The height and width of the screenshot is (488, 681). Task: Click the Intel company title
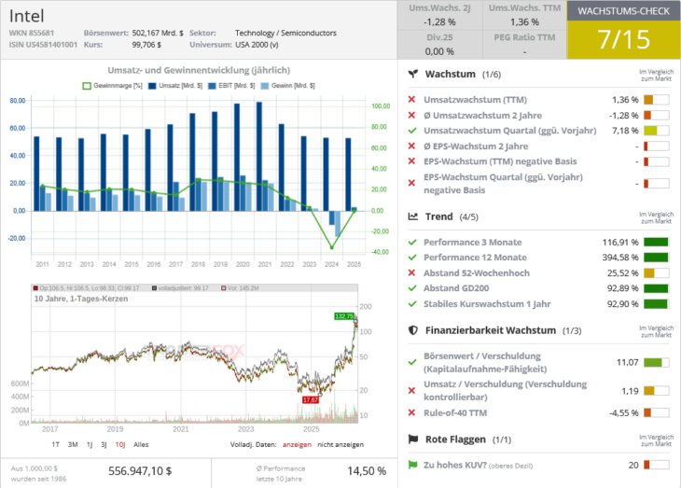click(x=26, y=16)
